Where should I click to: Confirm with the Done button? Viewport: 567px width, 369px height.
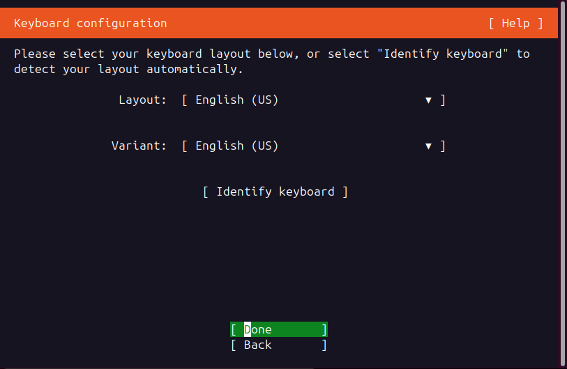pyautogui.click(x=279, y=329)
